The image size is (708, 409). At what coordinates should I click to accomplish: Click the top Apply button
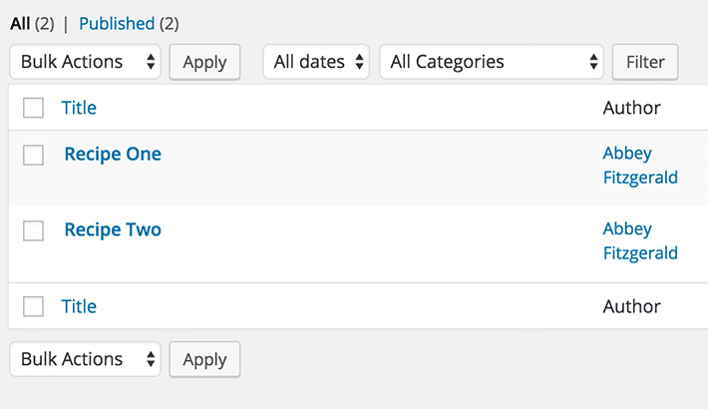click(x=204, y=62)
